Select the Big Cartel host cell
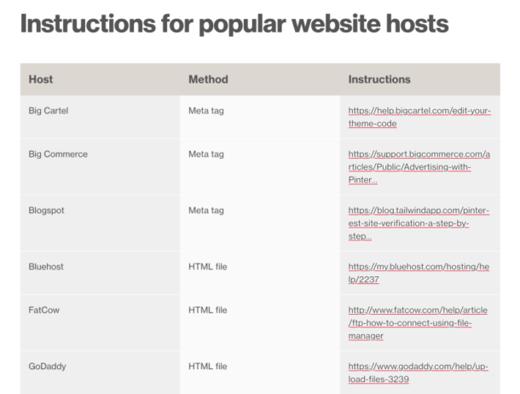Screen dimensions: 520x394 click(x=47, y=110)
